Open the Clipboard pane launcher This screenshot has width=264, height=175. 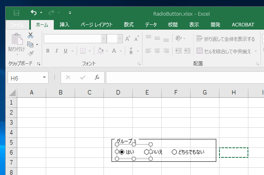coord(39,64)
